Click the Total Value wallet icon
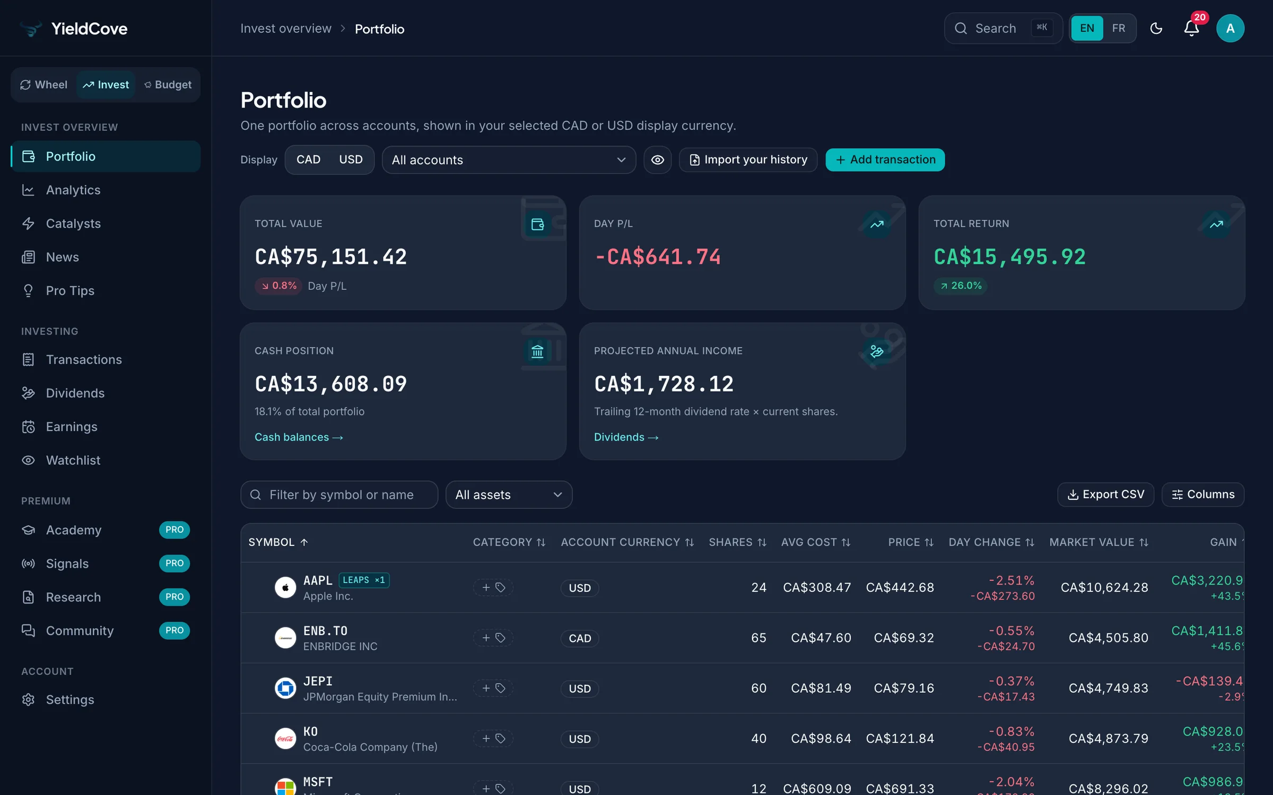This screenshot has height=795, width=1273. tap(537, 224)
